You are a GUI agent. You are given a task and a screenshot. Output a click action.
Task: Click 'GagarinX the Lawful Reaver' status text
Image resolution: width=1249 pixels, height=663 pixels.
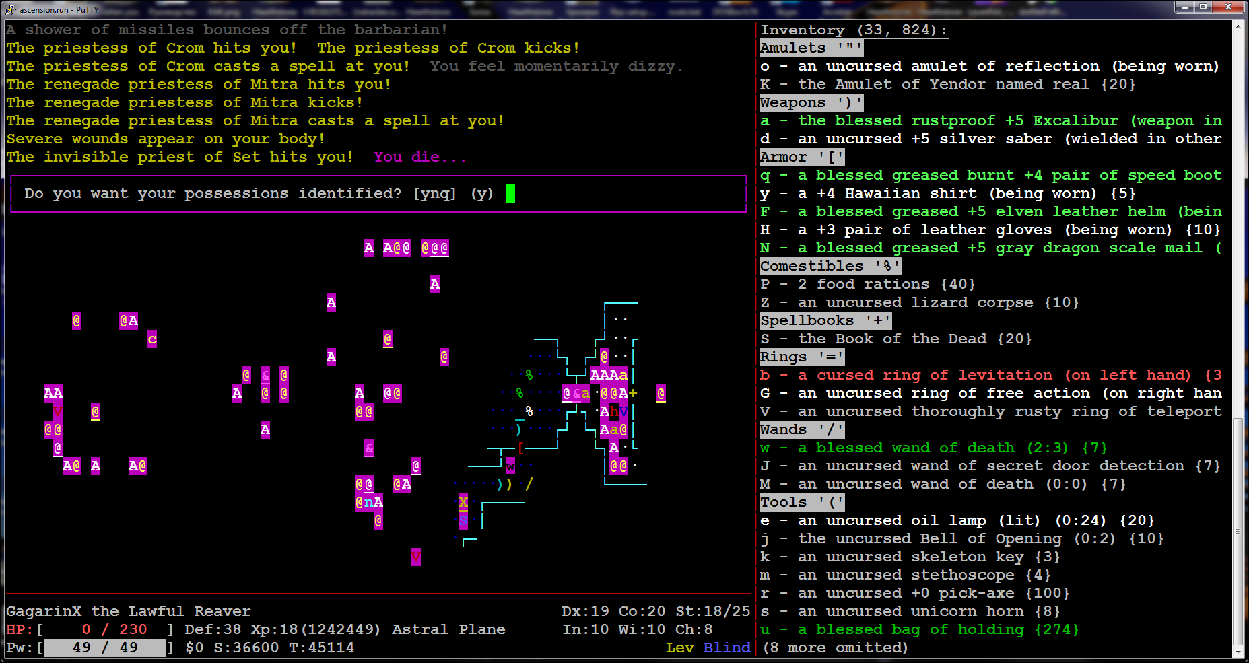129,611
